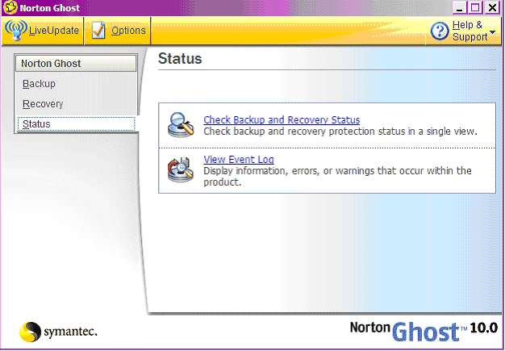Minimize the Norton Ghost window
Image resolution: width=505 pixels, height=351 pixels.
coord(459,7)
